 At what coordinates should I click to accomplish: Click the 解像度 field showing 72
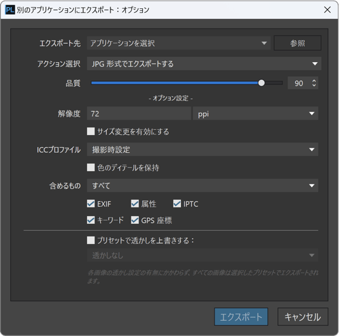(x=139, y=113)
